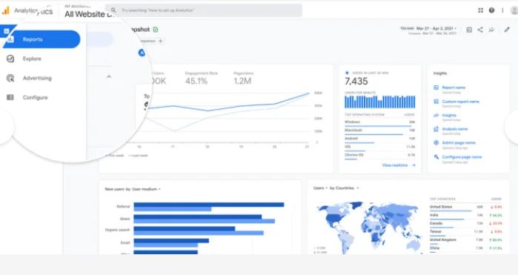Viewport: 518px width, 275px height.
Task: Click the Macintosh operating system row
Action: click(x=379, y=131)
